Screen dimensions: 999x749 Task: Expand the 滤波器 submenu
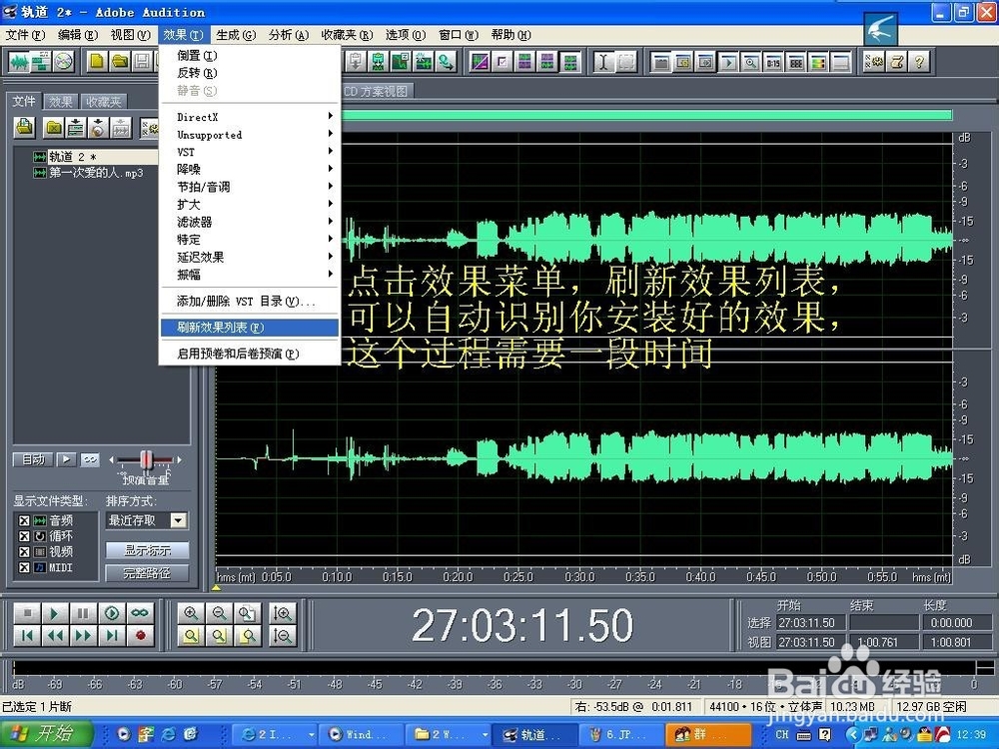pyautogui.click(x=250, y=222)
